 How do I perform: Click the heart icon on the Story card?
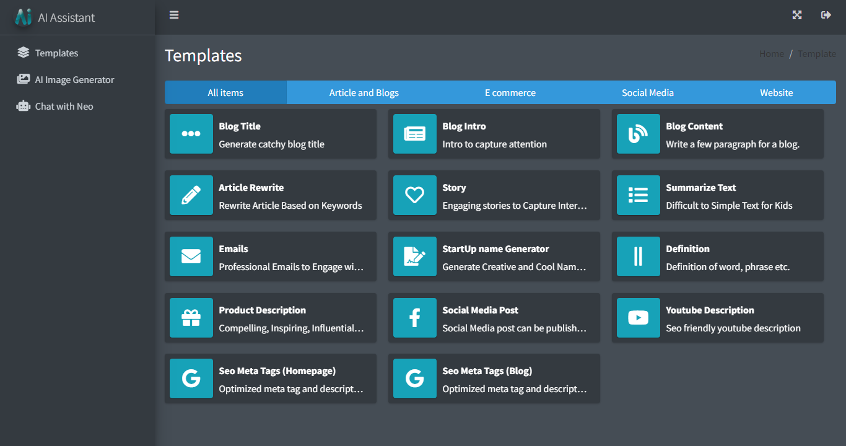coord(414,195)
